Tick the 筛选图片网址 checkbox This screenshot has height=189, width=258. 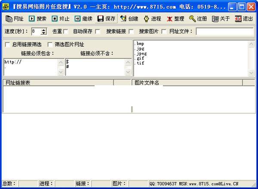(50, 45)
